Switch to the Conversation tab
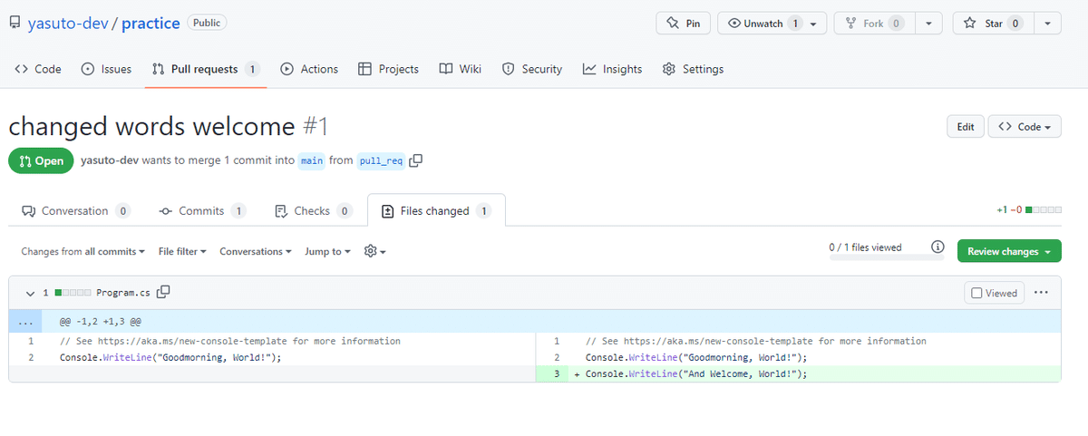The height and width of the screenshot is (436, 1088). click(75, 211)
